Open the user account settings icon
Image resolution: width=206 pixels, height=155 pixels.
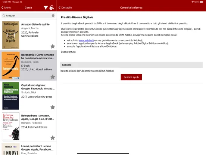click(x=51, y=7)
